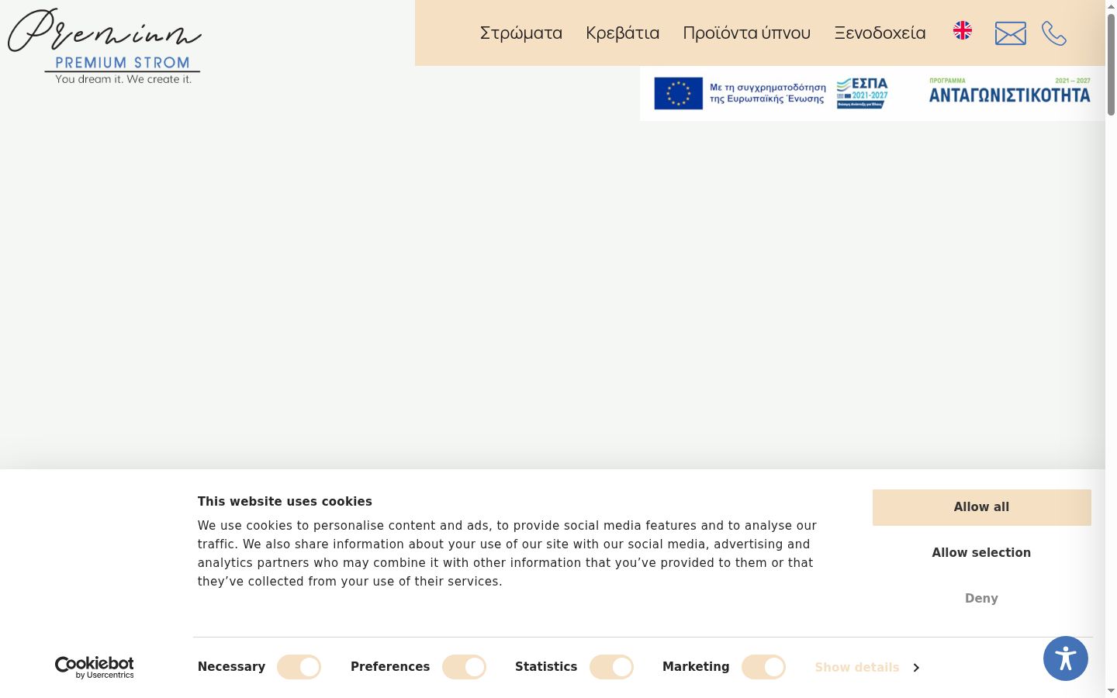Click "Με τη συγχρηματοδότηση της Ευρωπαϊκής Ένωσης" text

(768, 93)
